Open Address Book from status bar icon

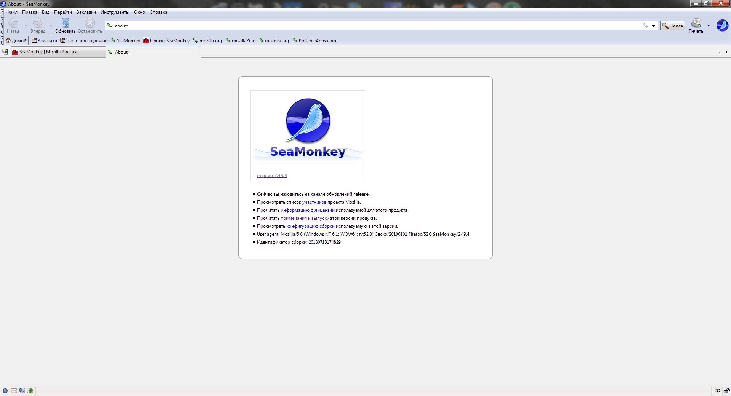(30, 391)
